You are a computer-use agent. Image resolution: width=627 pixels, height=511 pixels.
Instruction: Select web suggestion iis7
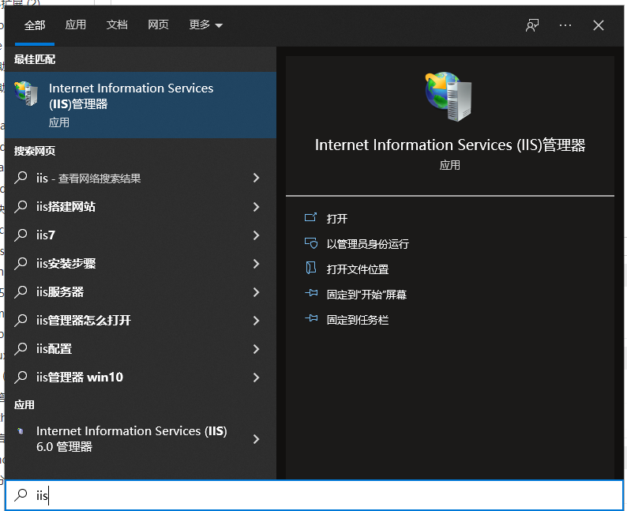coord(141,235)
